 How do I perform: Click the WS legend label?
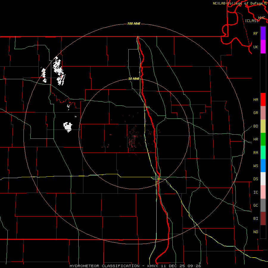(255, 166)
